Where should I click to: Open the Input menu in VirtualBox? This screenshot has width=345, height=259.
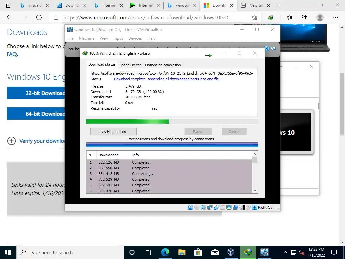(118, 38)
